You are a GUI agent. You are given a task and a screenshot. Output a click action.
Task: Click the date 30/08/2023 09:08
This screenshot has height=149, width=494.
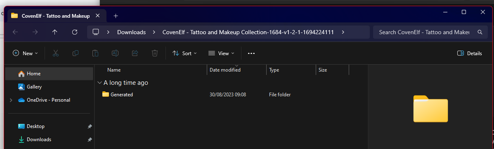click(228, 94)
